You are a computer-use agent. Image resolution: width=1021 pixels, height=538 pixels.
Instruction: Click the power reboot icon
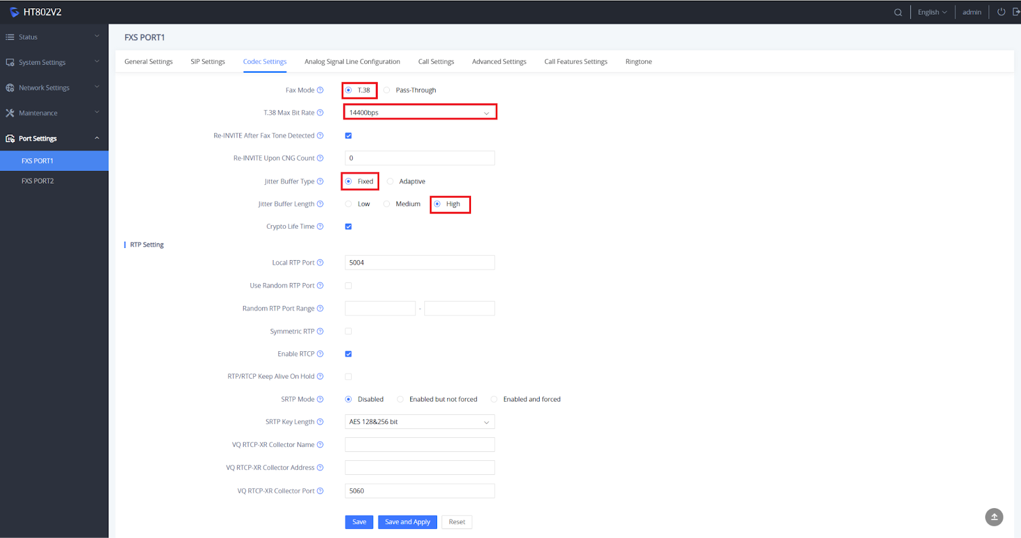click(1001, 11)
